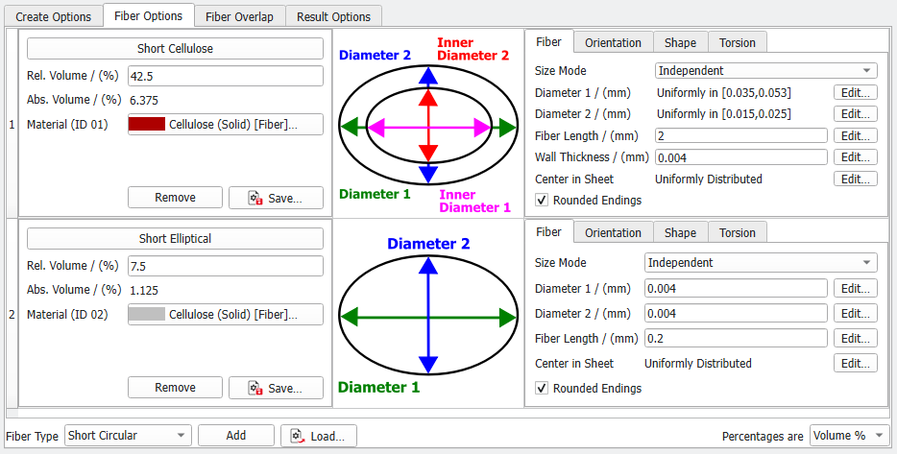897x454 pixels.
Task: Click the Abs. Volume value 1.125
Action: pyautogui.click(x=144, y=290)
